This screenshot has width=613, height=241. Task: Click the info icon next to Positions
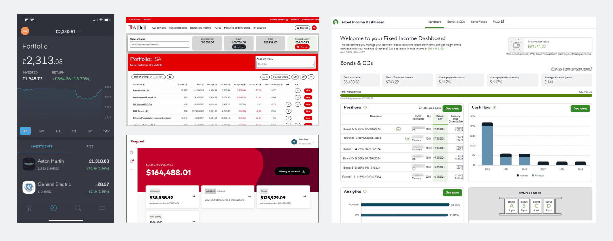[x=365, y=107]
